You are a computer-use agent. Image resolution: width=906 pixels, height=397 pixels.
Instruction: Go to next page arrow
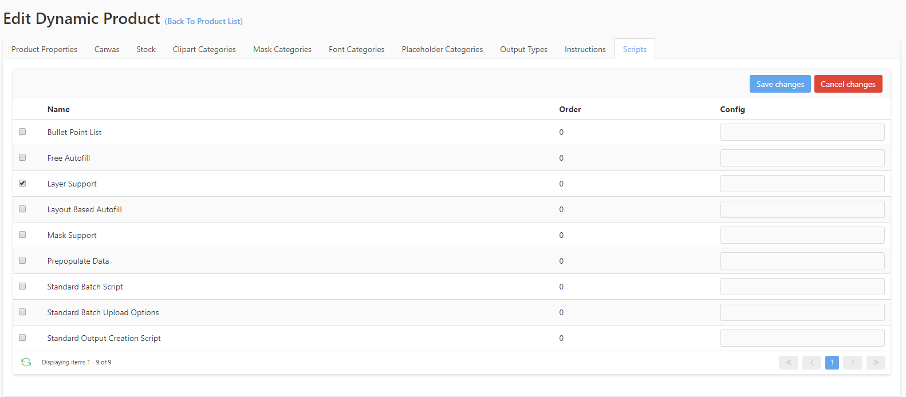click(852, 362)
